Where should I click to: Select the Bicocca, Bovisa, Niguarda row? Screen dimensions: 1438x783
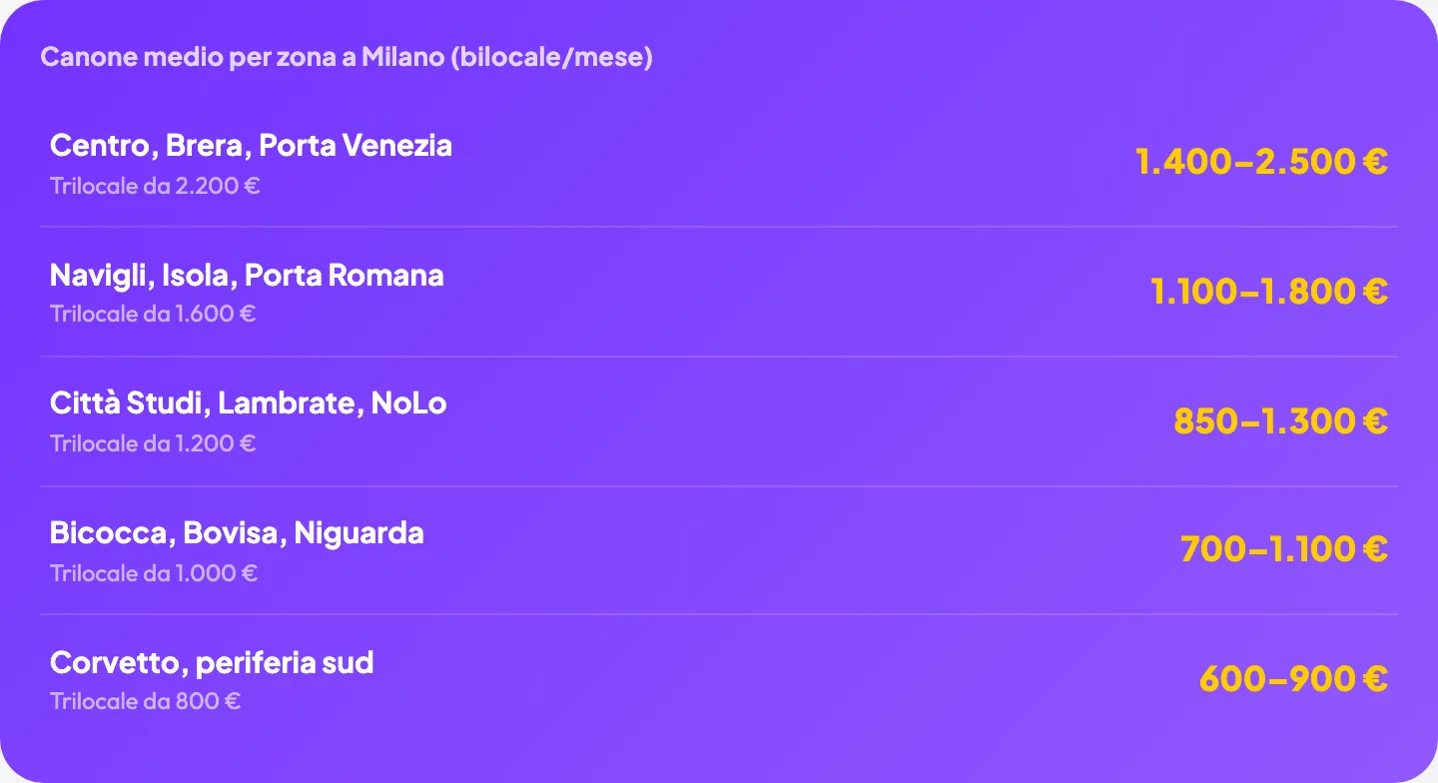point(719,550)
